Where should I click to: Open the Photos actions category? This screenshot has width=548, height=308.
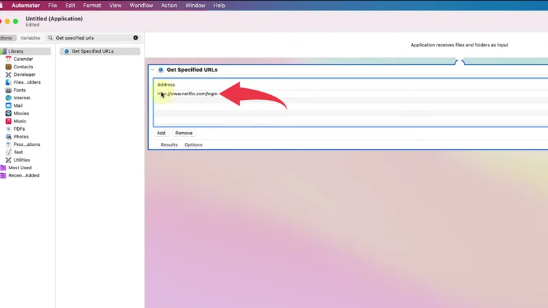click(x=21, y=137)
